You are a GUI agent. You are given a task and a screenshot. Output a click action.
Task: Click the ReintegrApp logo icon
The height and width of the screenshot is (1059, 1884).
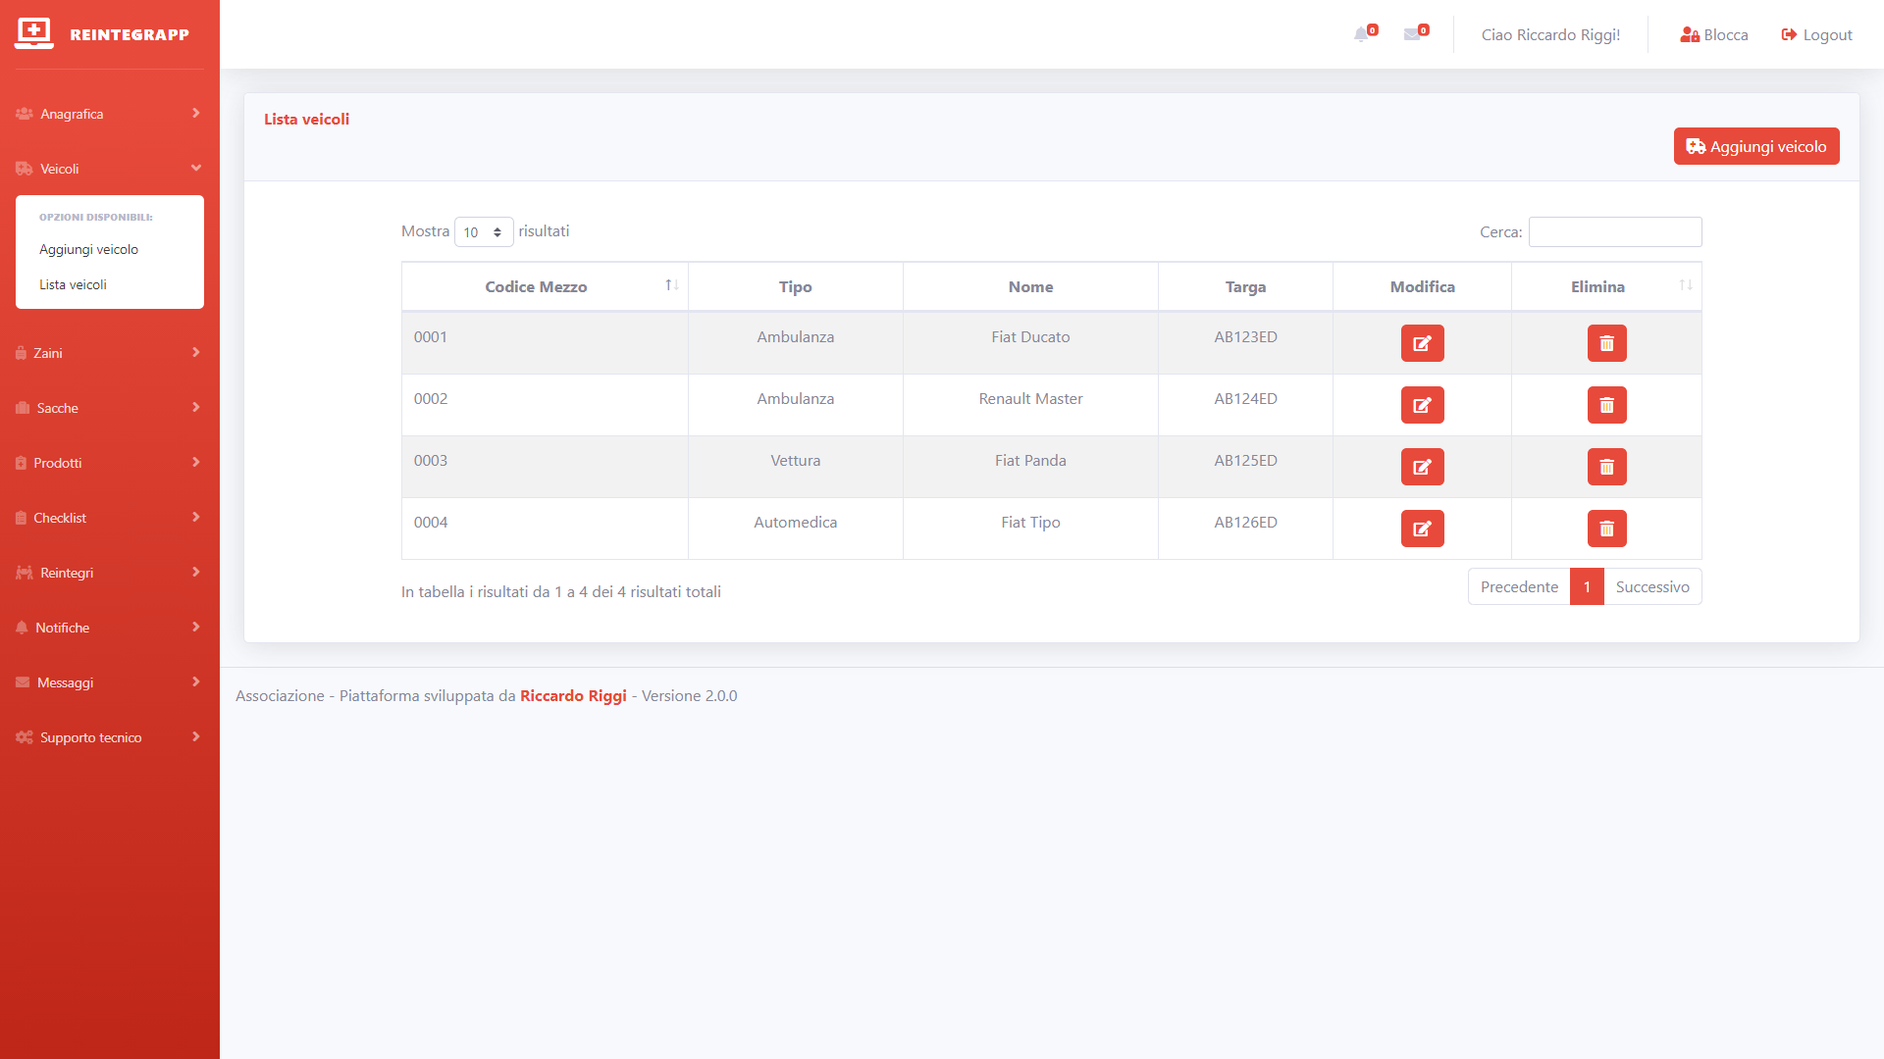coord(34,33)
